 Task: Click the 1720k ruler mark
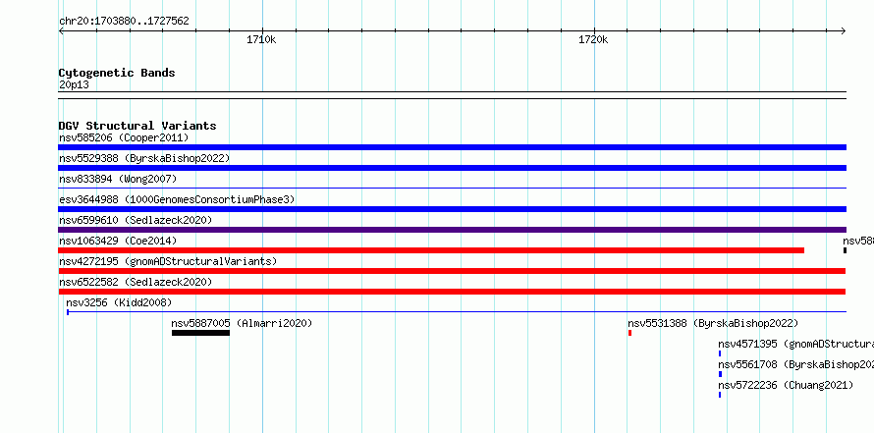(x=593, y=39)
